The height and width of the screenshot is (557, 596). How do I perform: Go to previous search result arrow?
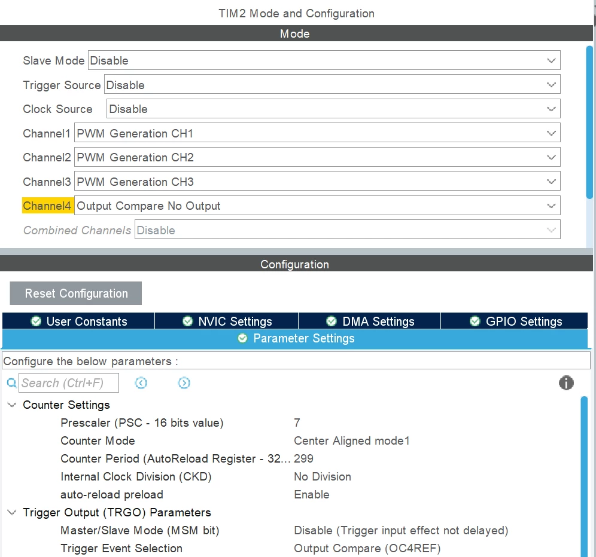pos(141,382)
